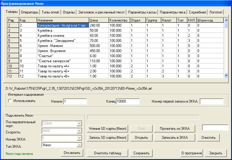
Task: Click the 'Neon подключена' status text
Action: pos(19,154)
